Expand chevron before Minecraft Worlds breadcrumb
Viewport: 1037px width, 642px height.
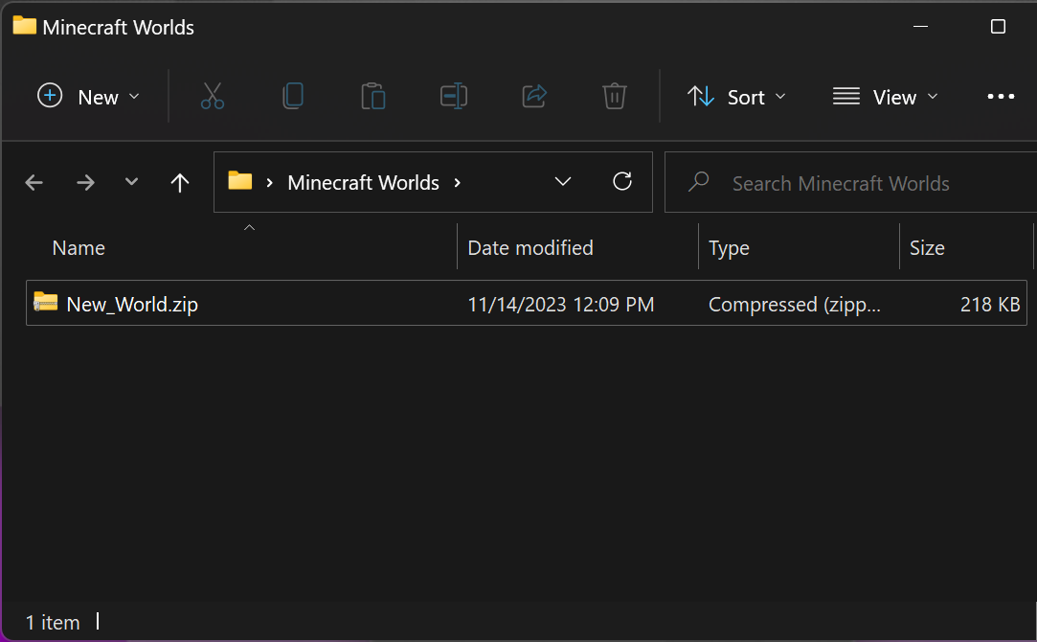pyautogui.click(x=269, y=183)
